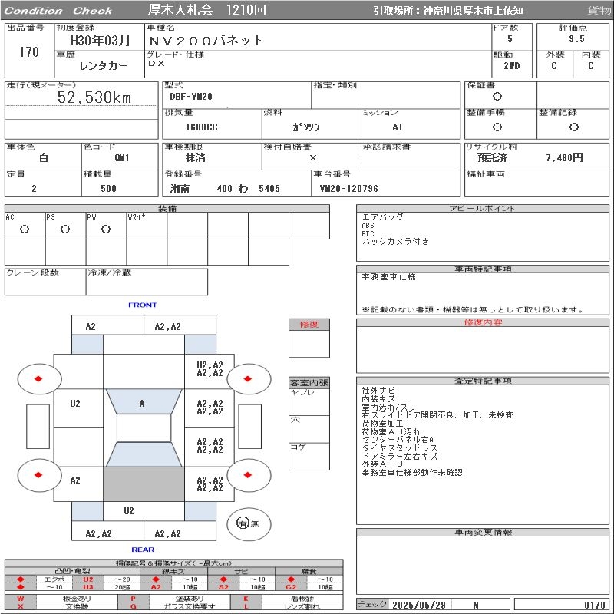
Task: Click the red W legend symbol
Action: [x=21, y=598]
